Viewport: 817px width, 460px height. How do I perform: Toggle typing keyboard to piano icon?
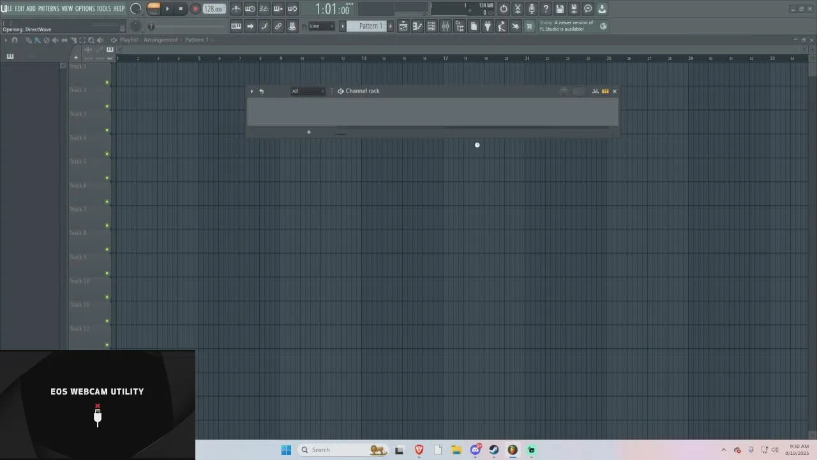[x=236, y=26]
